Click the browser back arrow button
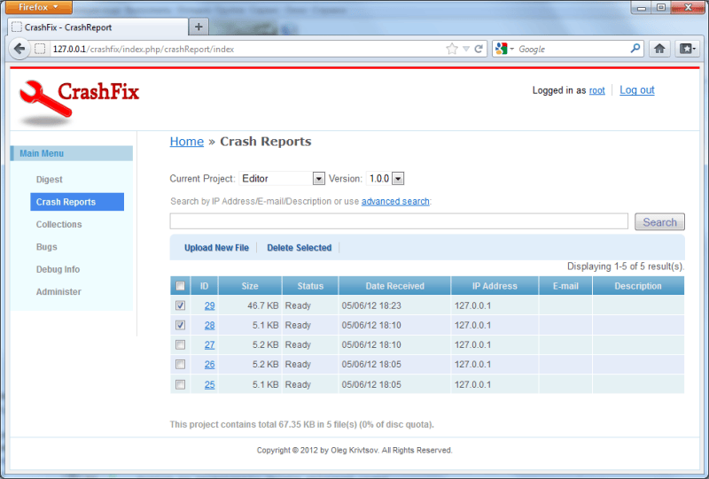Image resolution: width=709 pixels, height=479 pixels. [x=19, y=49]
